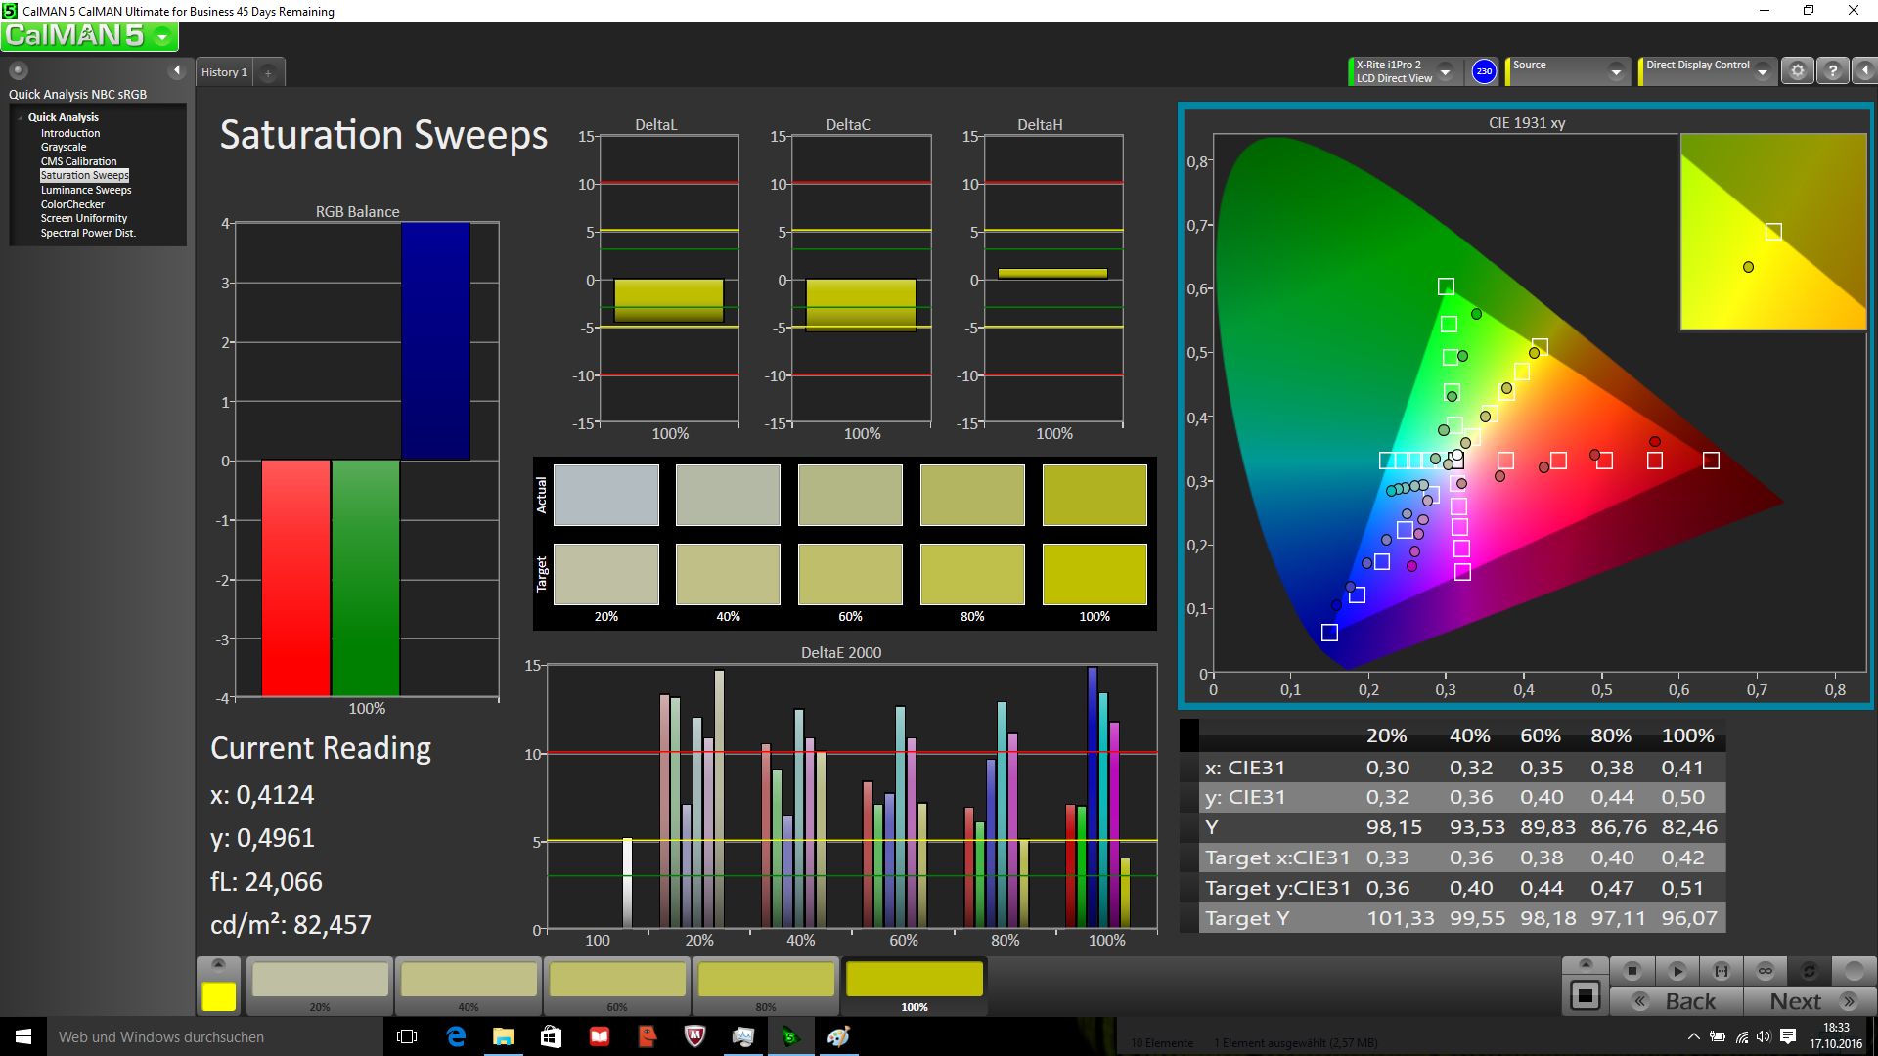1878x1056 pixels.
Task: Toggle the round record button at far right
Action: pyautogui.click(x=1854, y=971)
